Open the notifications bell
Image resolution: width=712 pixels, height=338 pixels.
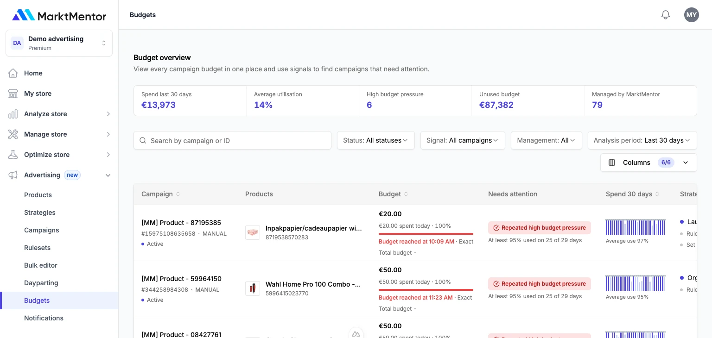coord(666,15)
